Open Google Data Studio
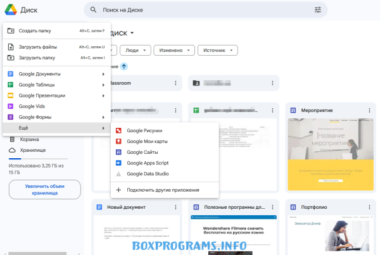 click(x=151, y=173)
